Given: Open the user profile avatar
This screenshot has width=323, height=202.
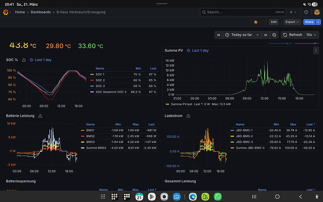Looking at the screenshot, I should 316,12.
